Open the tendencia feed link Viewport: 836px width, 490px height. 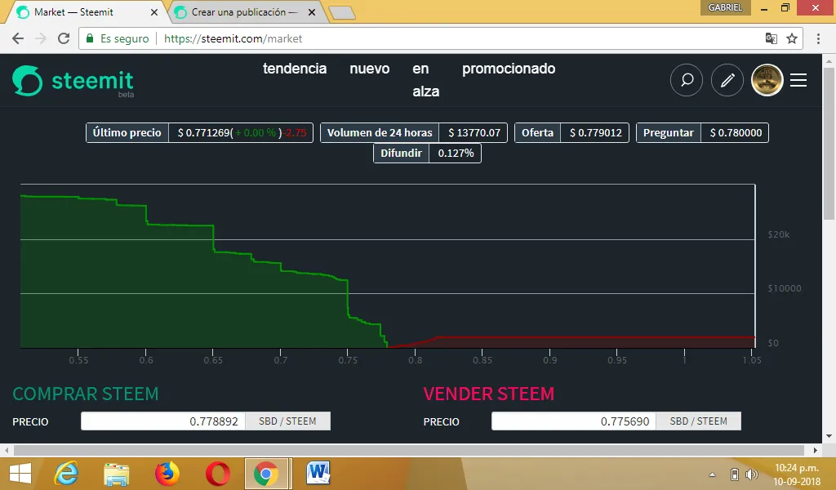click(294, 69)
